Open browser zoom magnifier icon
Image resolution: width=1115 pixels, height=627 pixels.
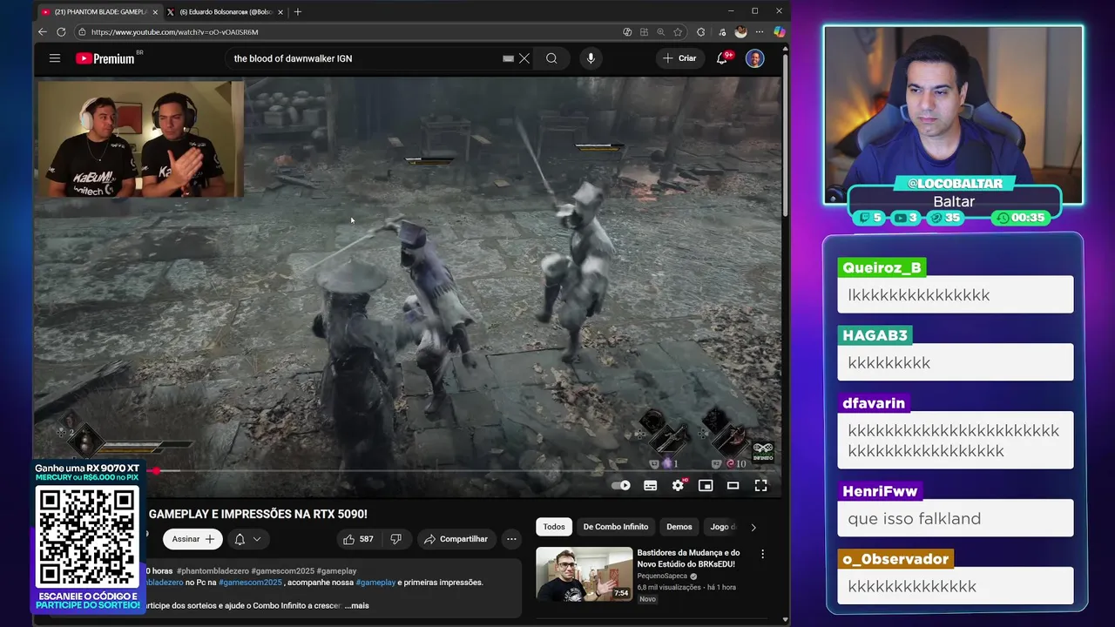[661, 32]
